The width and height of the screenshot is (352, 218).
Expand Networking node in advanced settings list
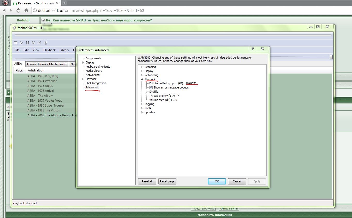coord(142,75)
